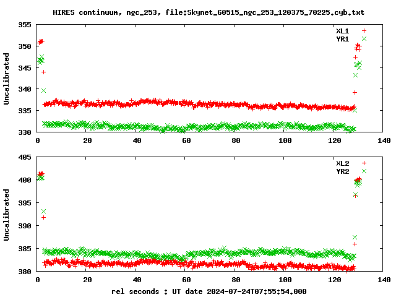Click the top plot's Uncalibrated axis label
The width and height of the screenshot is (396, 297).
(x=6, y=79)
